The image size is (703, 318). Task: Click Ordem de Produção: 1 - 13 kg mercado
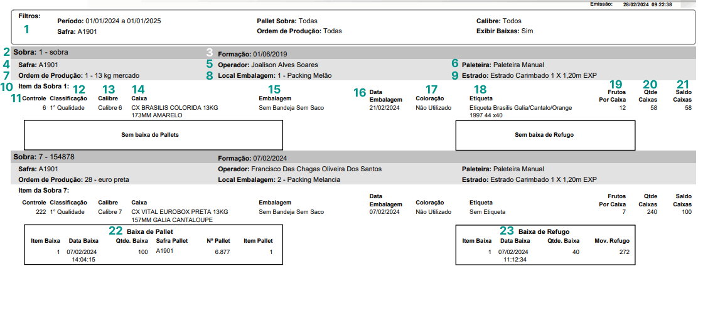(x=79, y=76)
